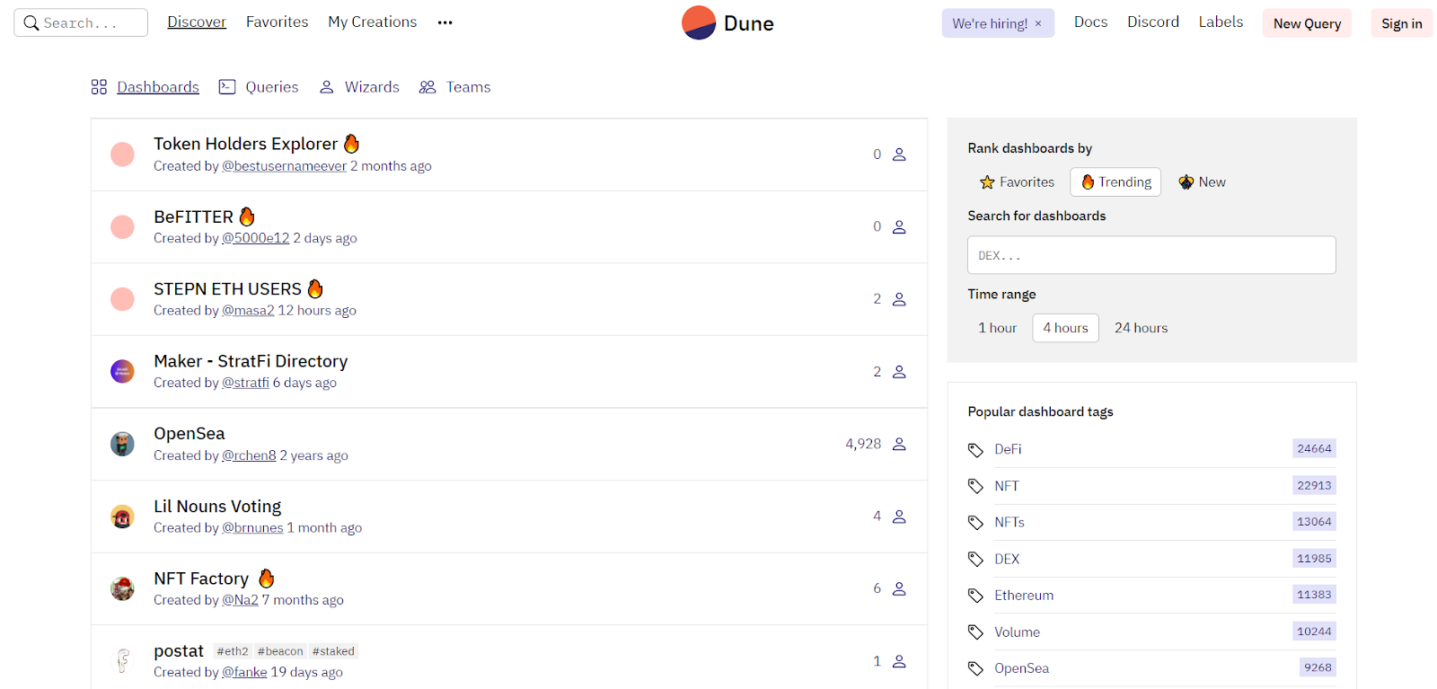This screenshot has height=689, width=1437.
Task: Open the Token Holders Explorer dashboard
Action: 245,144
